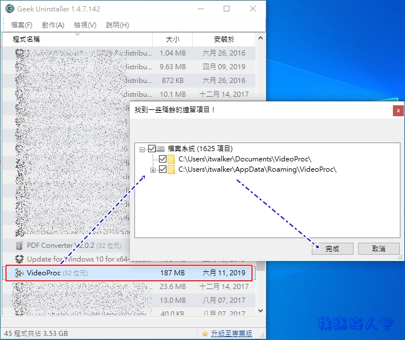The image size is (405, 340).
Task: Click the Update for Windows 10 icon
Action: (x=19, y=259)
